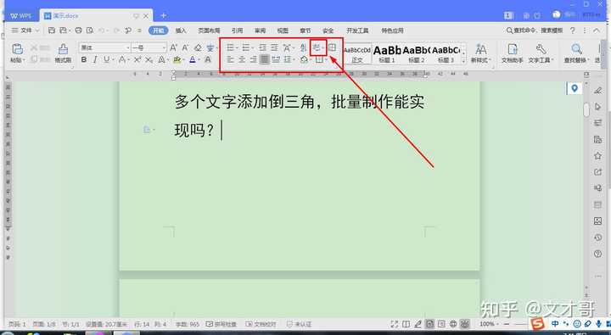The image size is (611, 335).
Task: Click the sort icon in the paragraph group
Action: (x=304, y=47)
